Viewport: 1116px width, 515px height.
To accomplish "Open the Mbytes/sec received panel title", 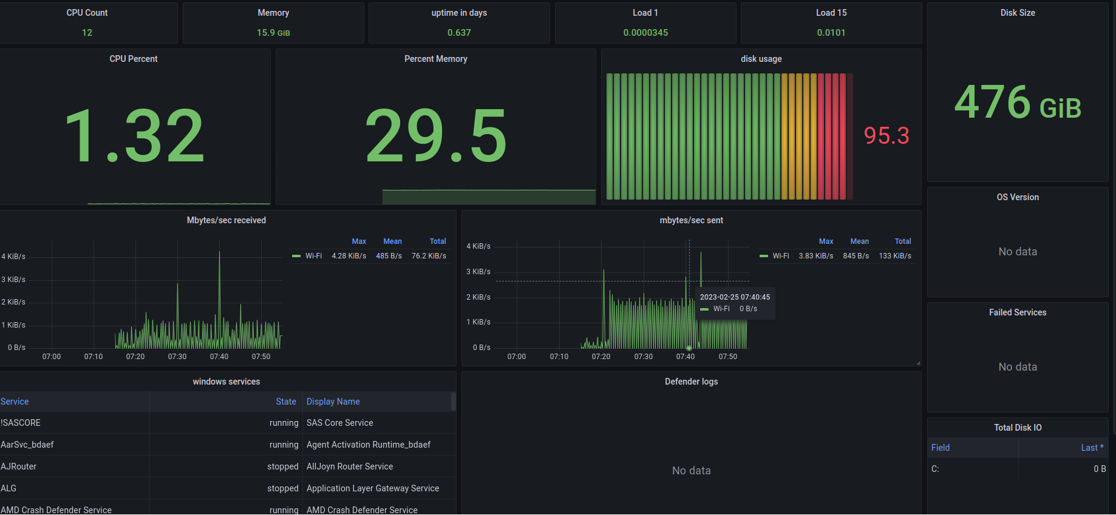I will tap(226, 220).
